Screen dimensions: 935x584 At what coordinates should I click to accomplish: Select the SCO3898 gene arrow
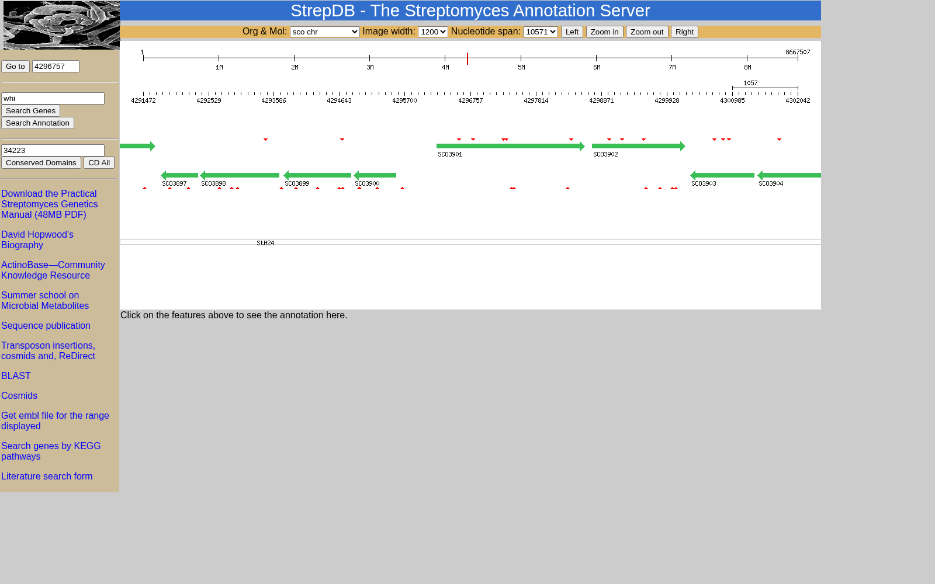coord(240,175)
